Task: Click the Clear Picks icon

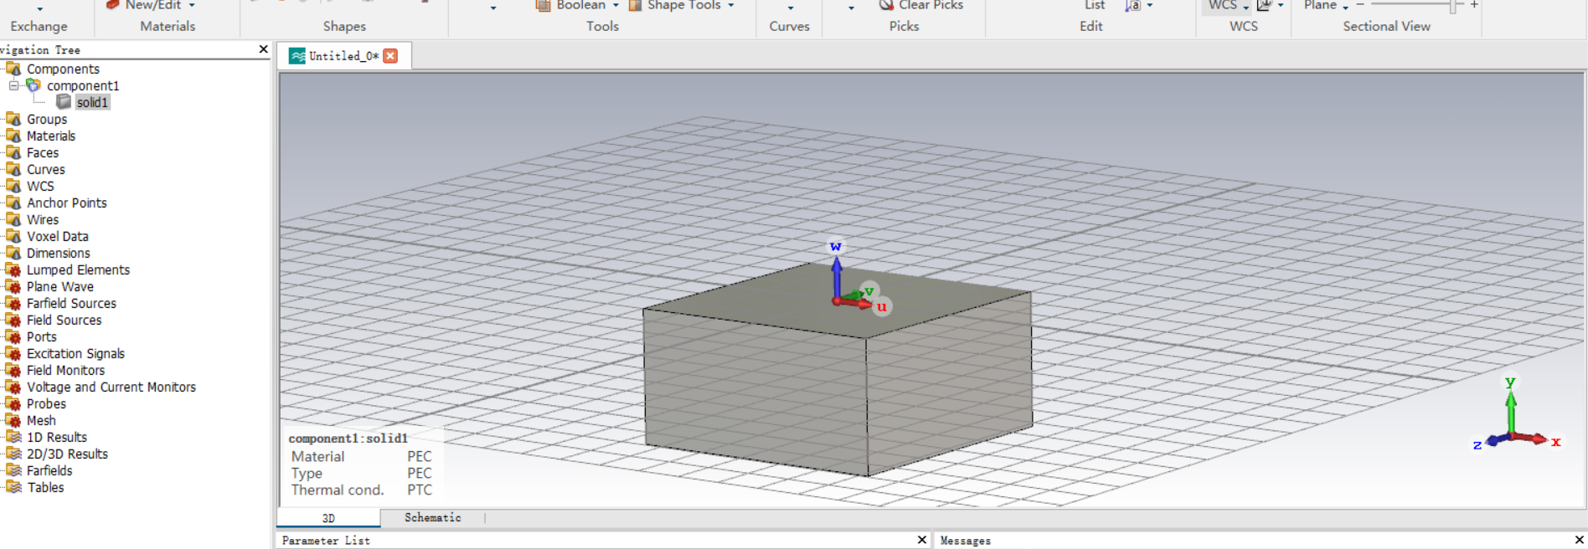Action: point(886,5)
